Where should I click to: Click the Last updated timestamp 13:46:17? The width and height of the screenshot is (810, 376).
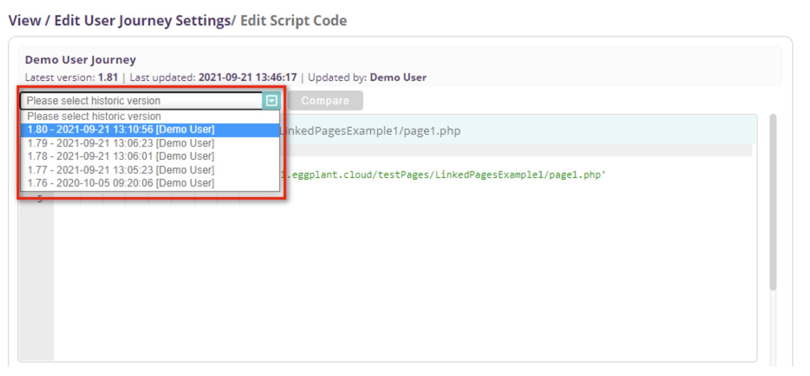click(x=247, y=78)
